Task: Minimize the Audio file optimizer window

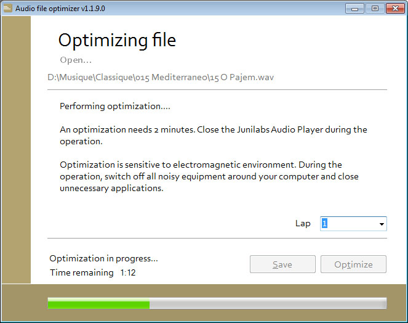Action: (354, 9)
